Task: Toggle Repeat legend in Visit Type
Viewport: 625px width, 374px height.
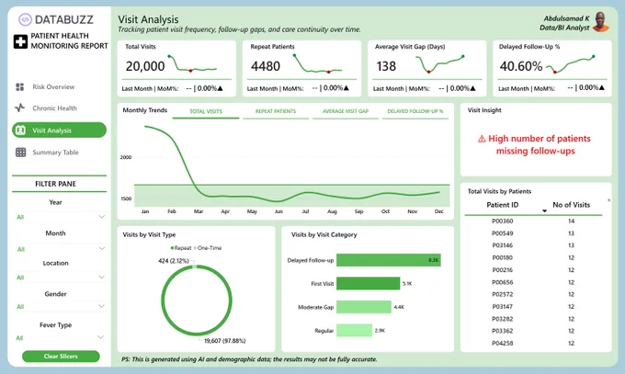Action: coord(181,248)
